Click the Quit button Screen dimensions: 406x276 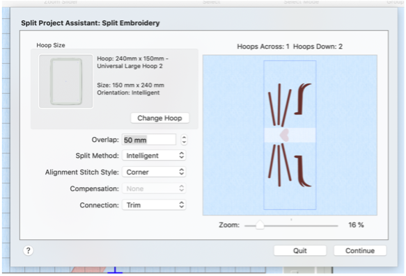[300, 250]
